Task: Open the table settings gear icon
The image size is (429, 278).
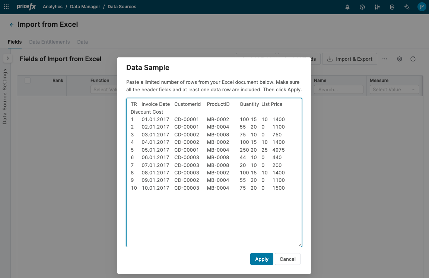Action: (x=400, y=59)
